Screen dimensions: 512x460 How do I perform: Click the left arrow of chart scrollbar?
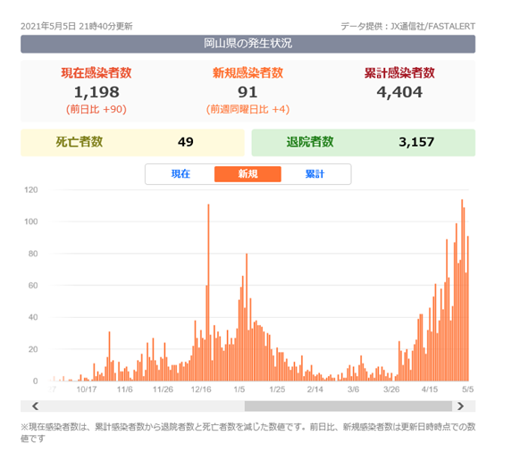click(x=35, y=406)
